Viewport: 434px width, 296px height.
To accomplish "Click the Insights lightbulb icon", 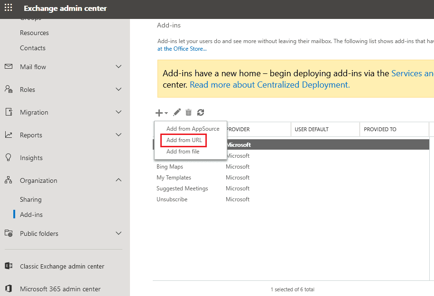I will (x=9, y=158).
